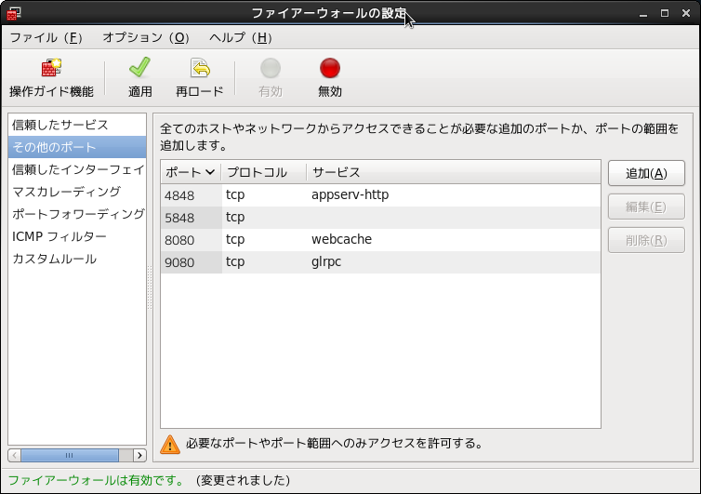This screenshot has width=701, height=494.
Task: Click sidebar horizontal scrollbar right arrow
Action: point(139,455)
